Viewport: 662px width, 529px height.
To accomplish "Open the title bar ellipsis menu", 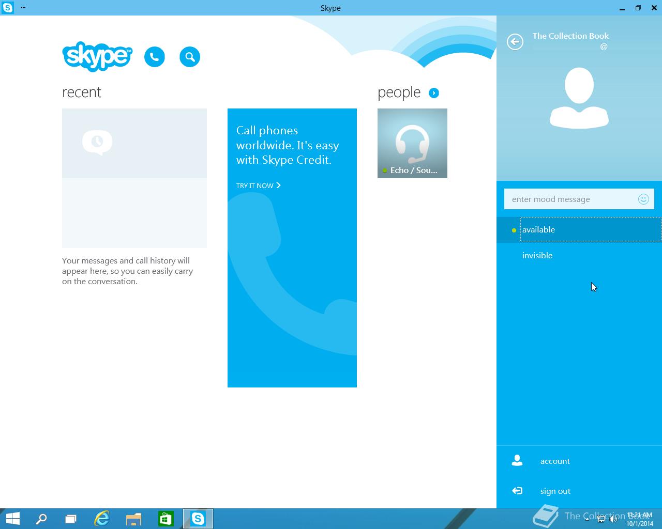I will point(23,8).
